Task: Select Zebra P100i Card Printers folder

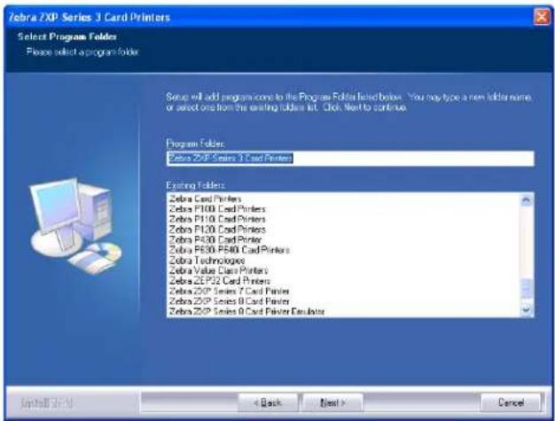Action: click(x=217, y=209)
